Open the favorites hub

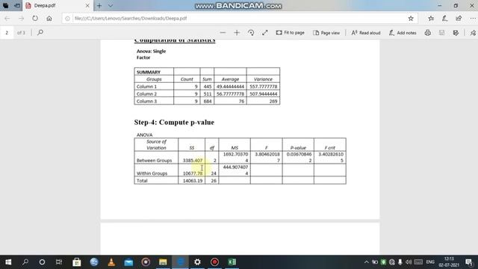click(x=431, y=18)
